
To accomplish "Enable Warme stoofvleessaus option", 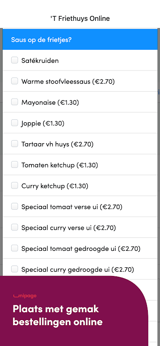I will click(15, 81).
